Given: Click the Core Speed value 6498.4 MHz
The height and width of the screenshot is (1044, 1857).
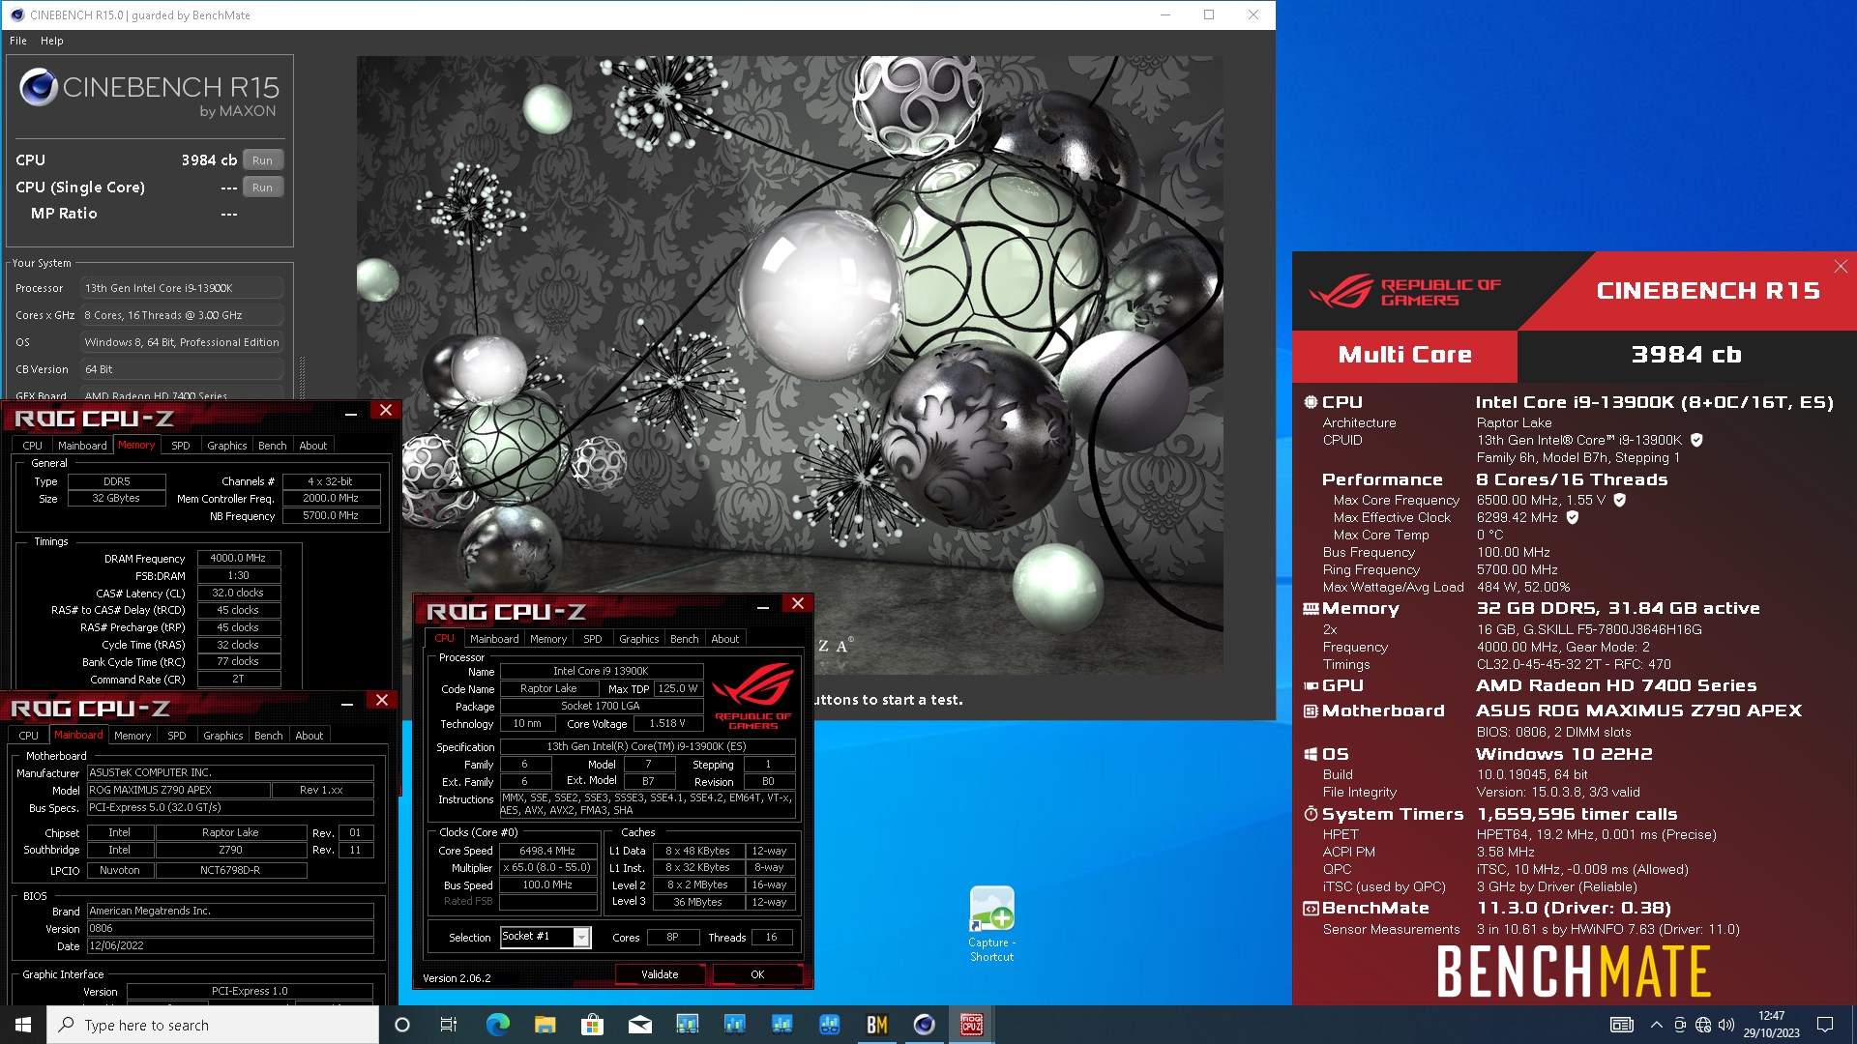Looking at the screenshot, I should (x=547, y=851).
